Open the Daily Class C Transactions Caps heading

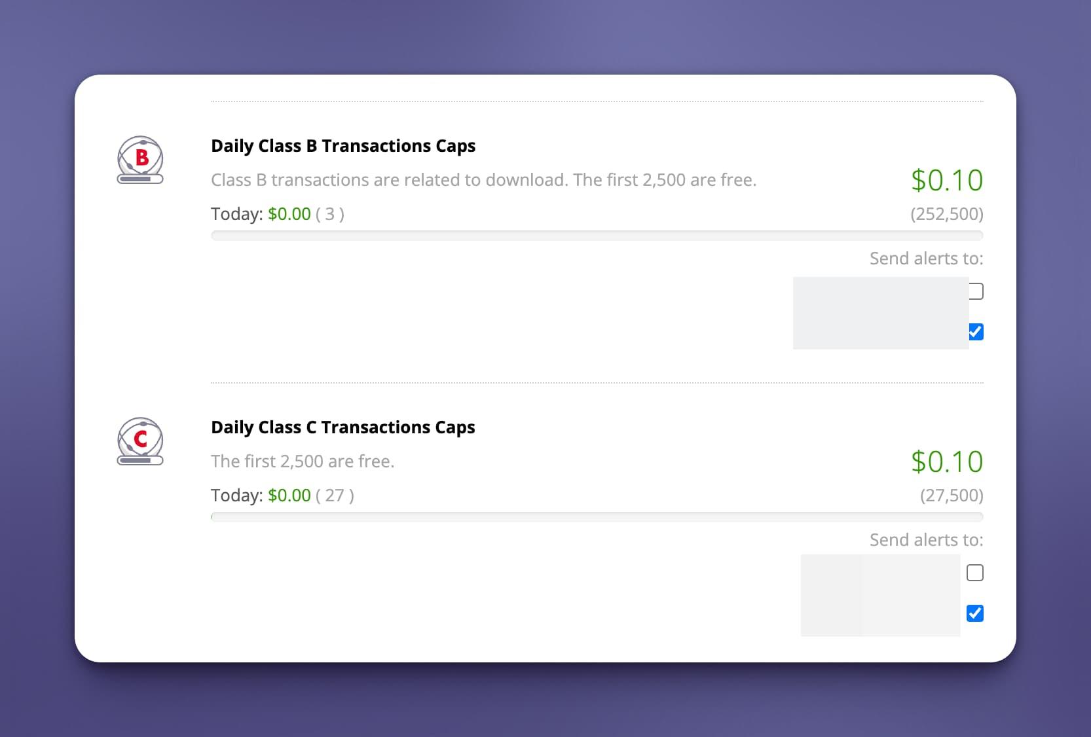342,427
